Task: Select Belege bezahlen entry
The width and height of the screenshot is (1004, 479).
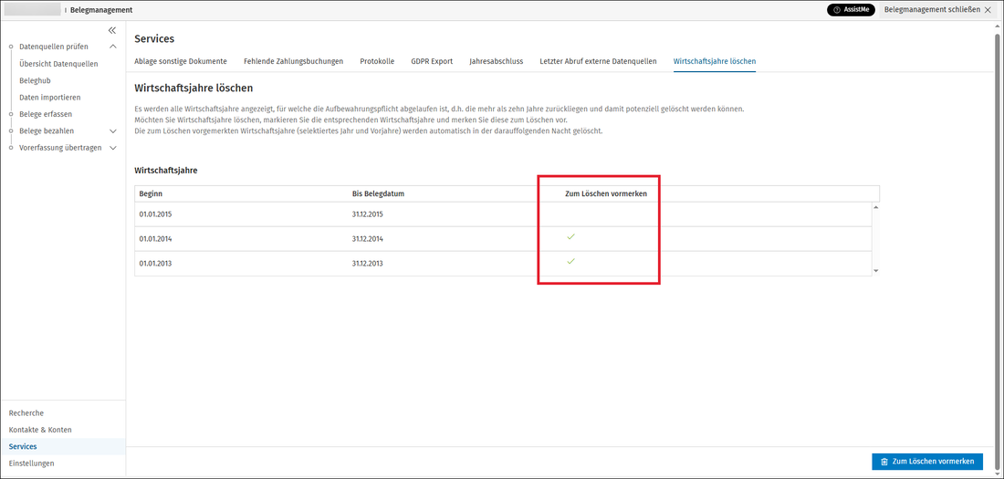Action: click(47, 131)
